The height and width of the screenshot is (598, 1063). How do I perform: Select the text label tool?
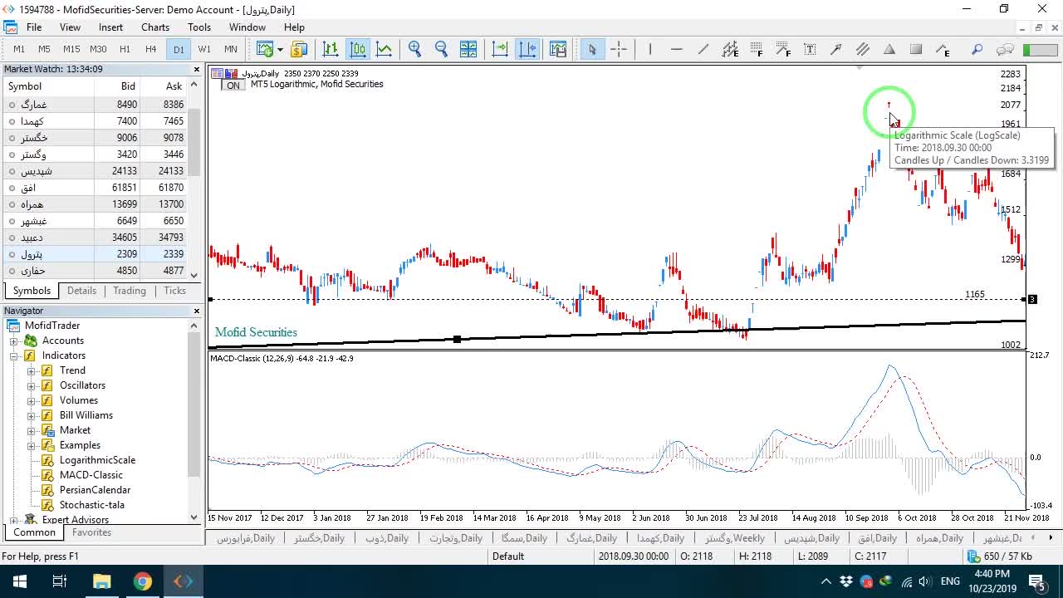810,49
